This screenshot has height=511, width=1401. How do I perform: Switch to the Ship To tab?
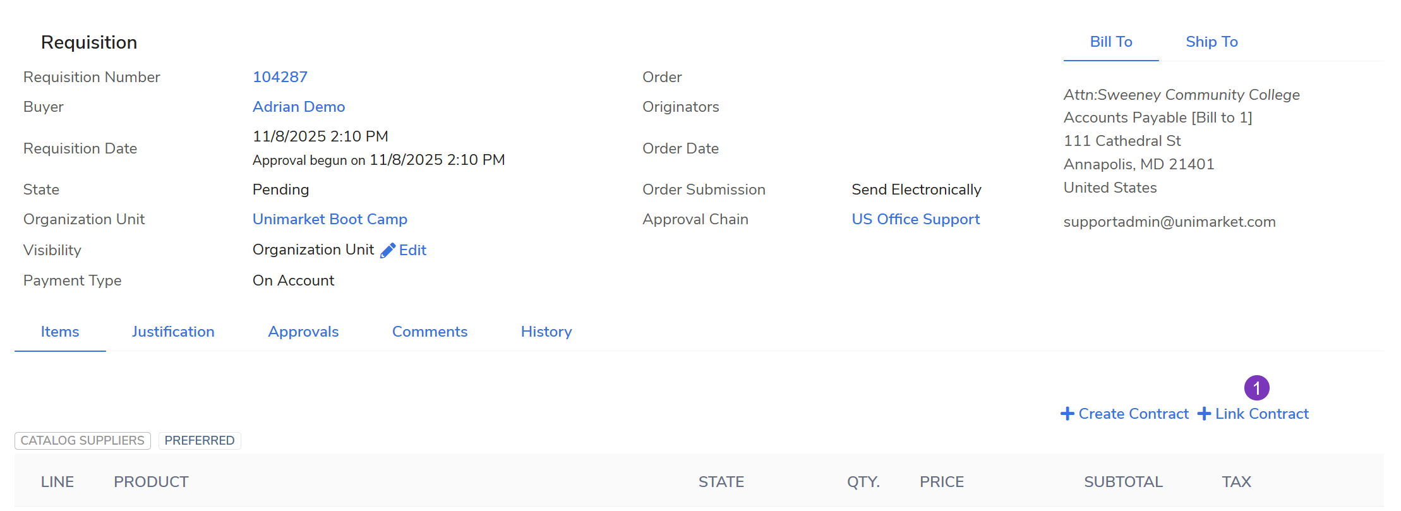tap(1212, 42)
